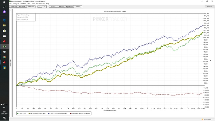Click the 150,000 y-axis value

[207, 14]
